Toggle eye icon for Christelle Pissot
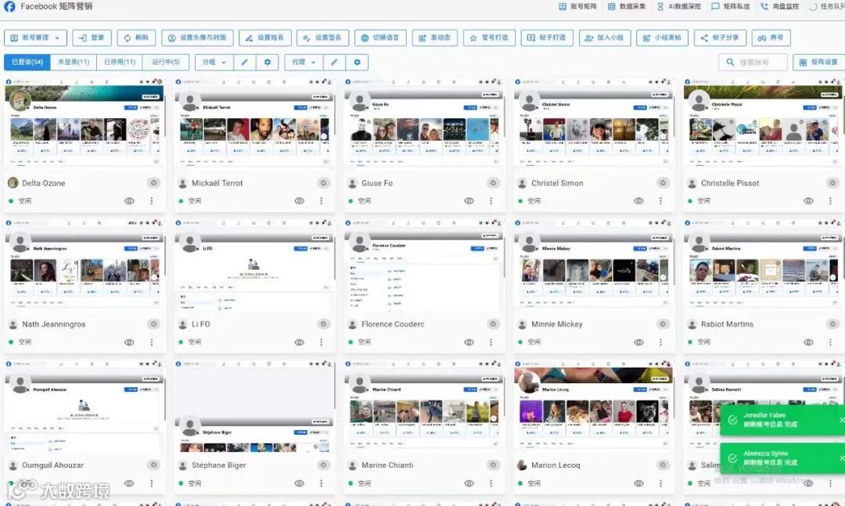 (x=808, y=200)
